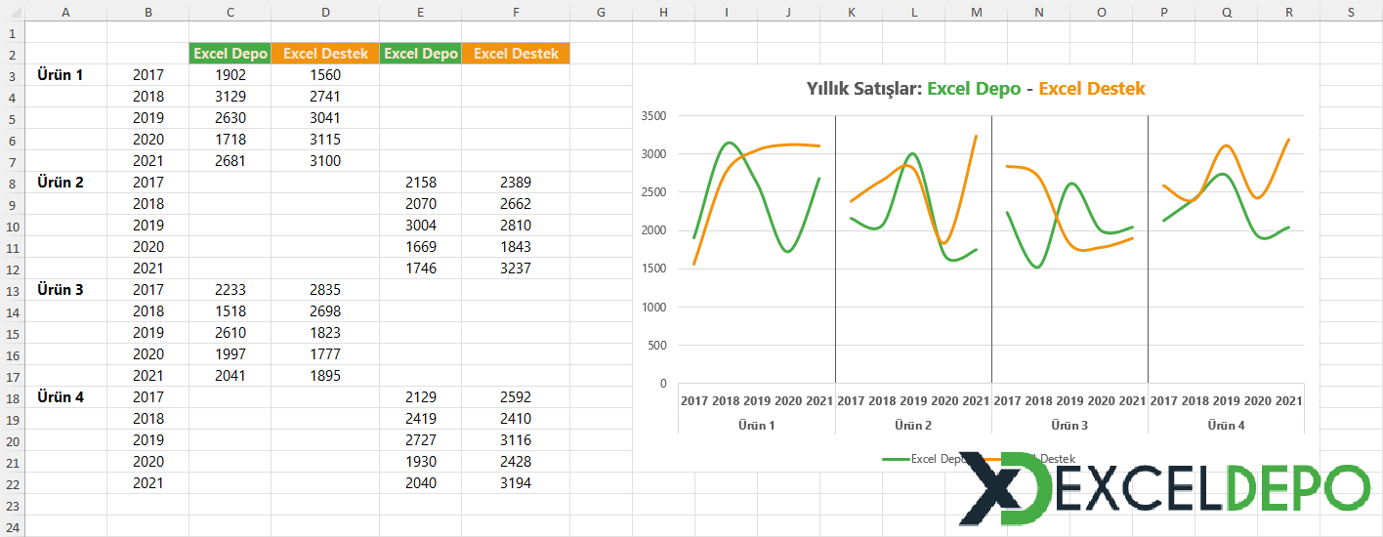Select the cell with value 1718
The height and width of the screenshot is (537, 1383).
[230, 140]
